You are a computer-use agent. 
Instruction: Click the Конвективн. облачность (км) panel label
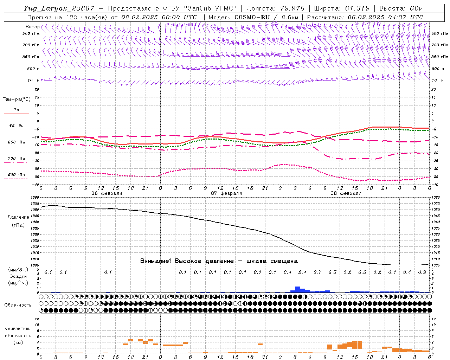(18, 335)
